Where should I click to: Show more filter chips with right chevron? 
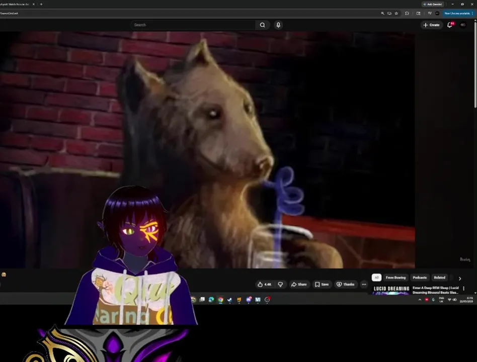(460, 279)
